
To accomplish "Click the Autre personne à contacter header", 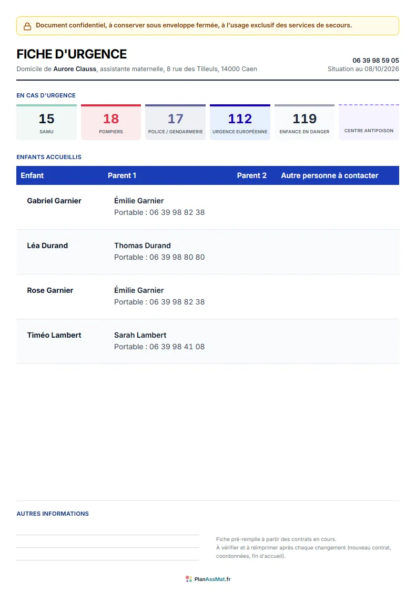I will [x=330, y=175].
